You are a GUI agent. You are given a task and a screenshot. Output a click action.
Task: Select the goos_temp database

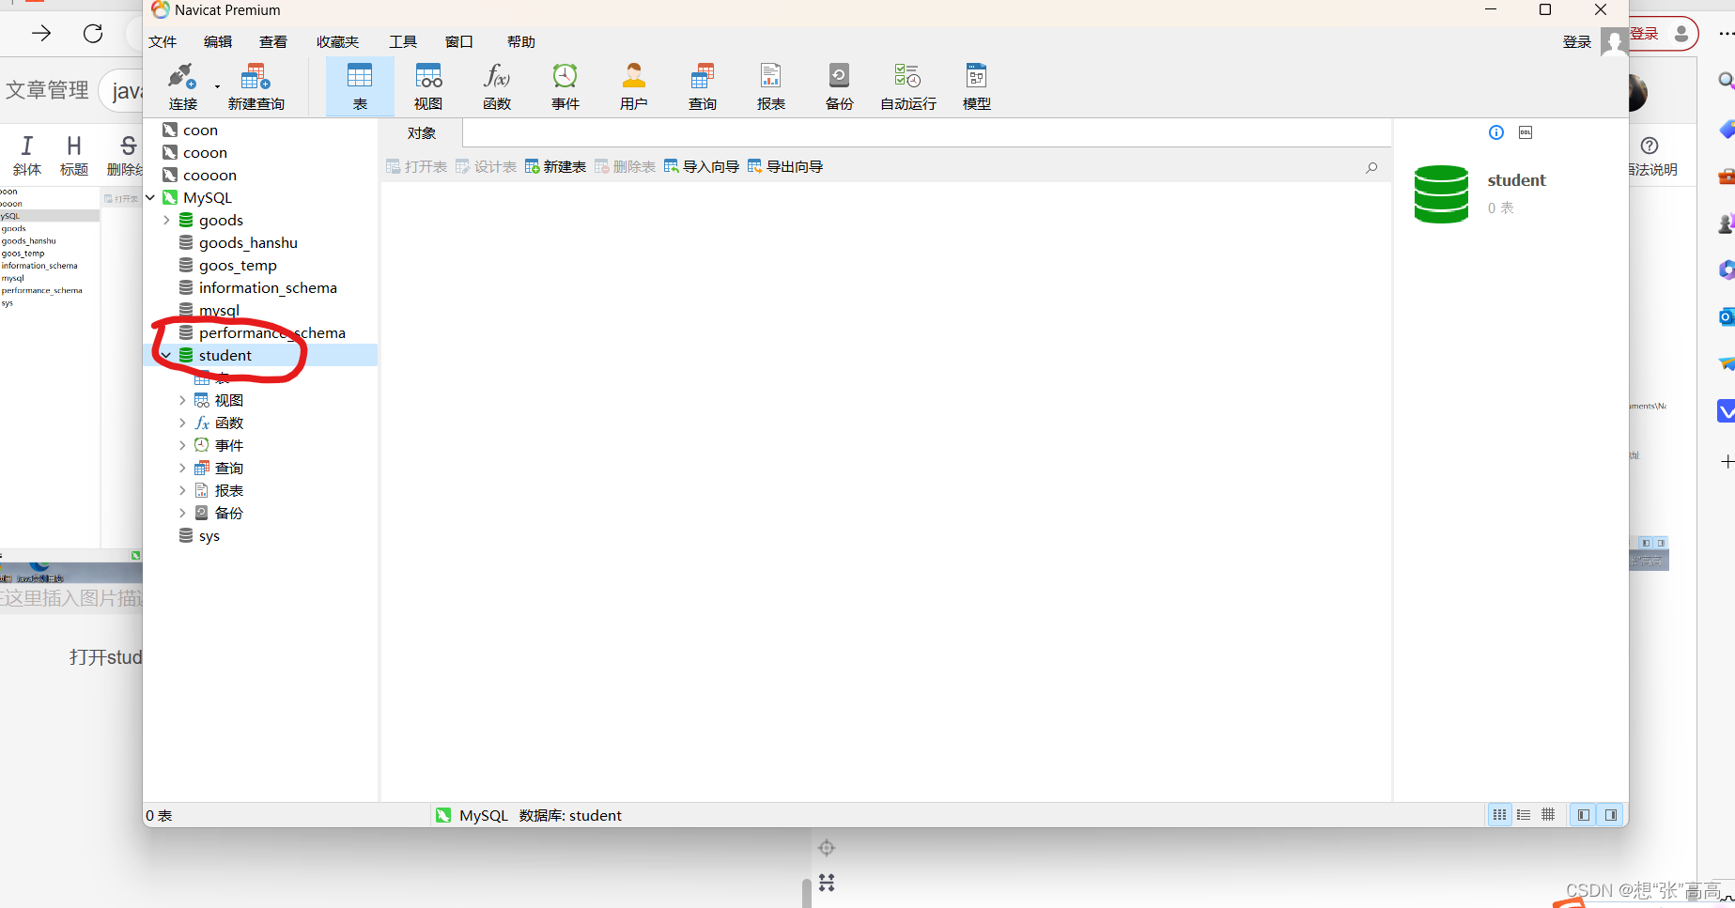(238, 266)
